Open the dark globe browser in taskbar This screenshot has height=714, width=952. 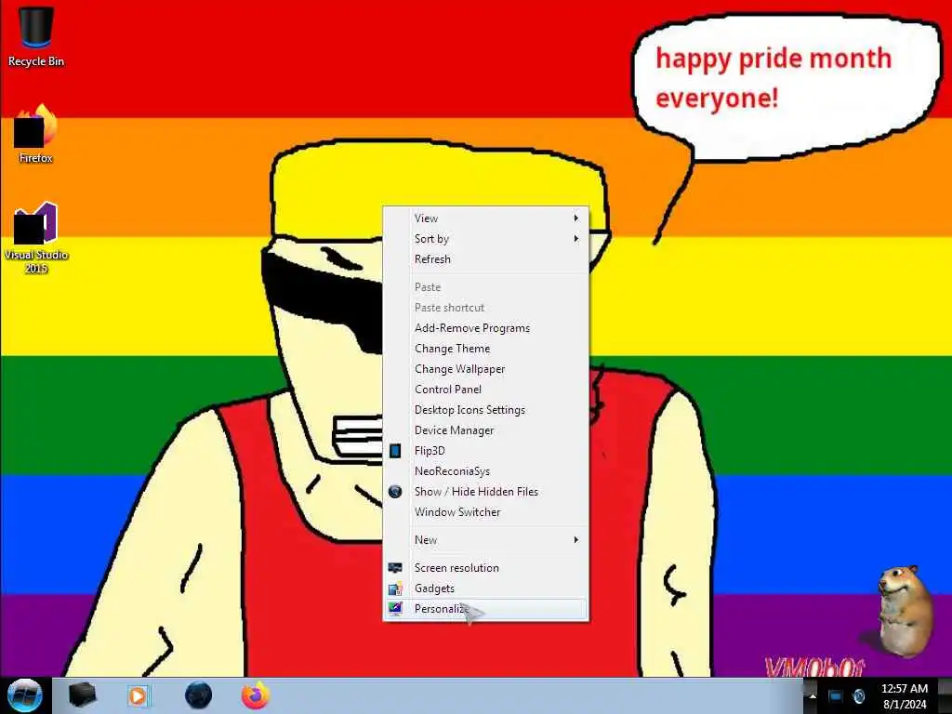199,695
